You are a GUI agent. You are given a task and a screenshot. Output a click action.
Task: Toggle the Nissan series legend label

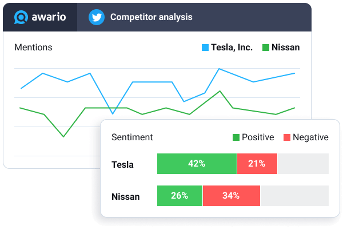[286, 48]
